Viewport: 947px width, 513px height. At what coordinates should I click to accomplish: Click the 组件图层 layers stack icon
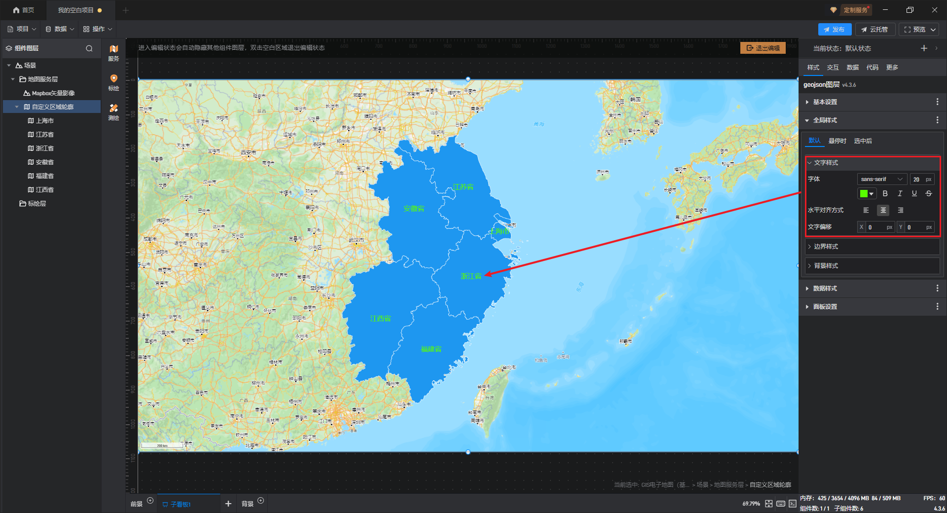[9, 48]
